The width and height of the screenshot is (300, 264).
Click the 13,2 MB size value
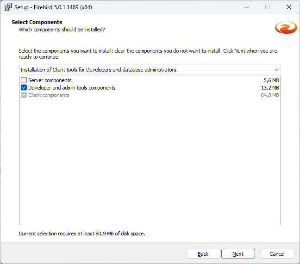coord(270,88)
